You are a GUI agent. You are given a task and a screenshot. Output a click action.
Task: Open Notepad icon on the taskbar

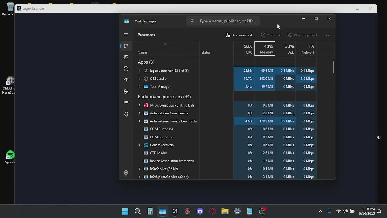(x=250, y=211)
